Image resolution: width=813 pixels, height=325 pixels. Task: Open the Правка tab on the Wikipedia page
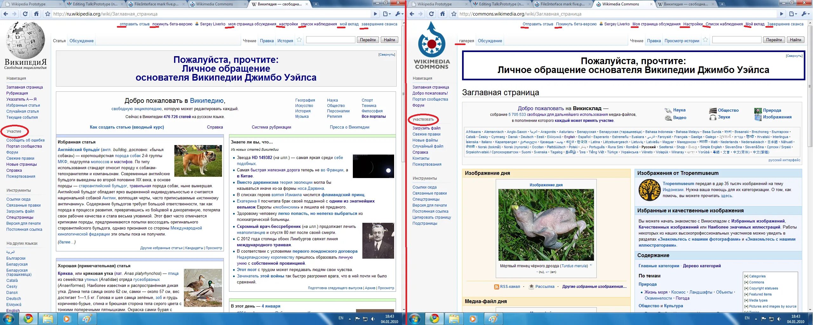(x=267, y=41)
